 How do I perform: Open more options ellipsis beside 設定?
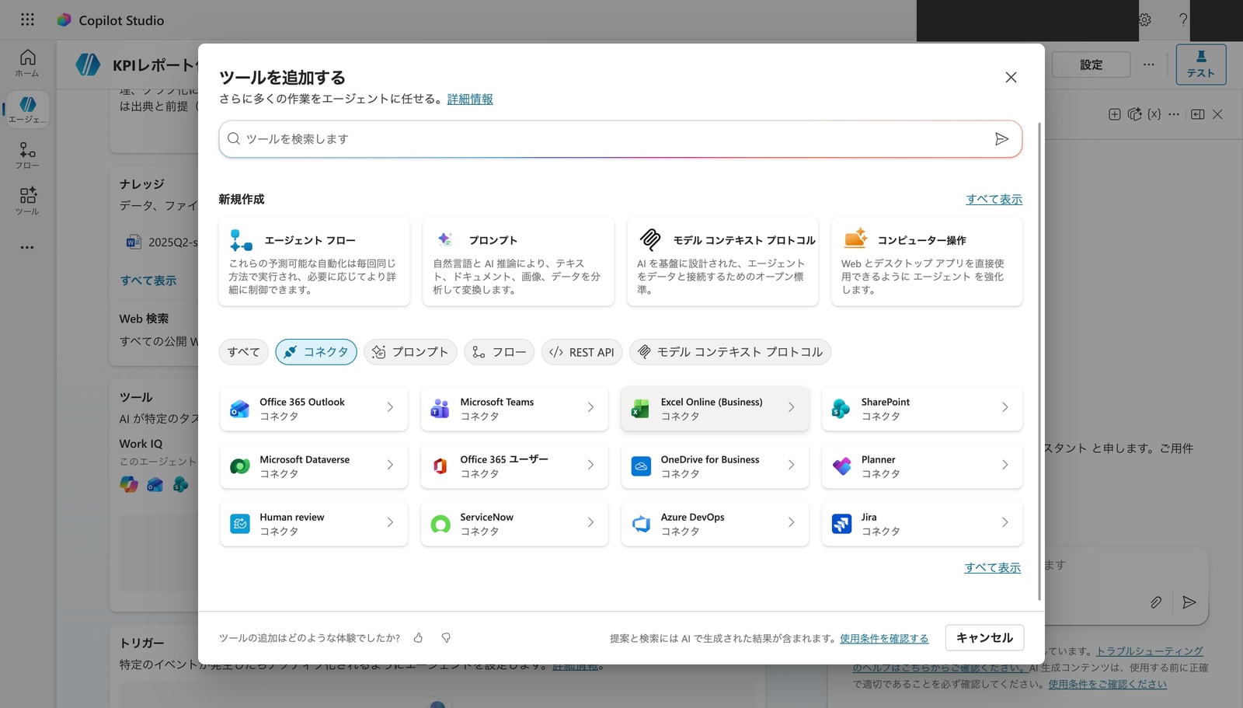click(x=1148, y=65)
